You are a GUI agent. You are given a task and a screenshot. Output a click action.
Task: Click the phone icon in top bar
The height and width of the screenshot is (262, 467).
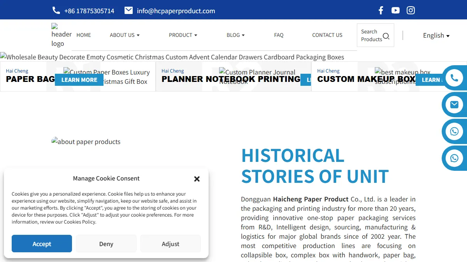point(56,10)
